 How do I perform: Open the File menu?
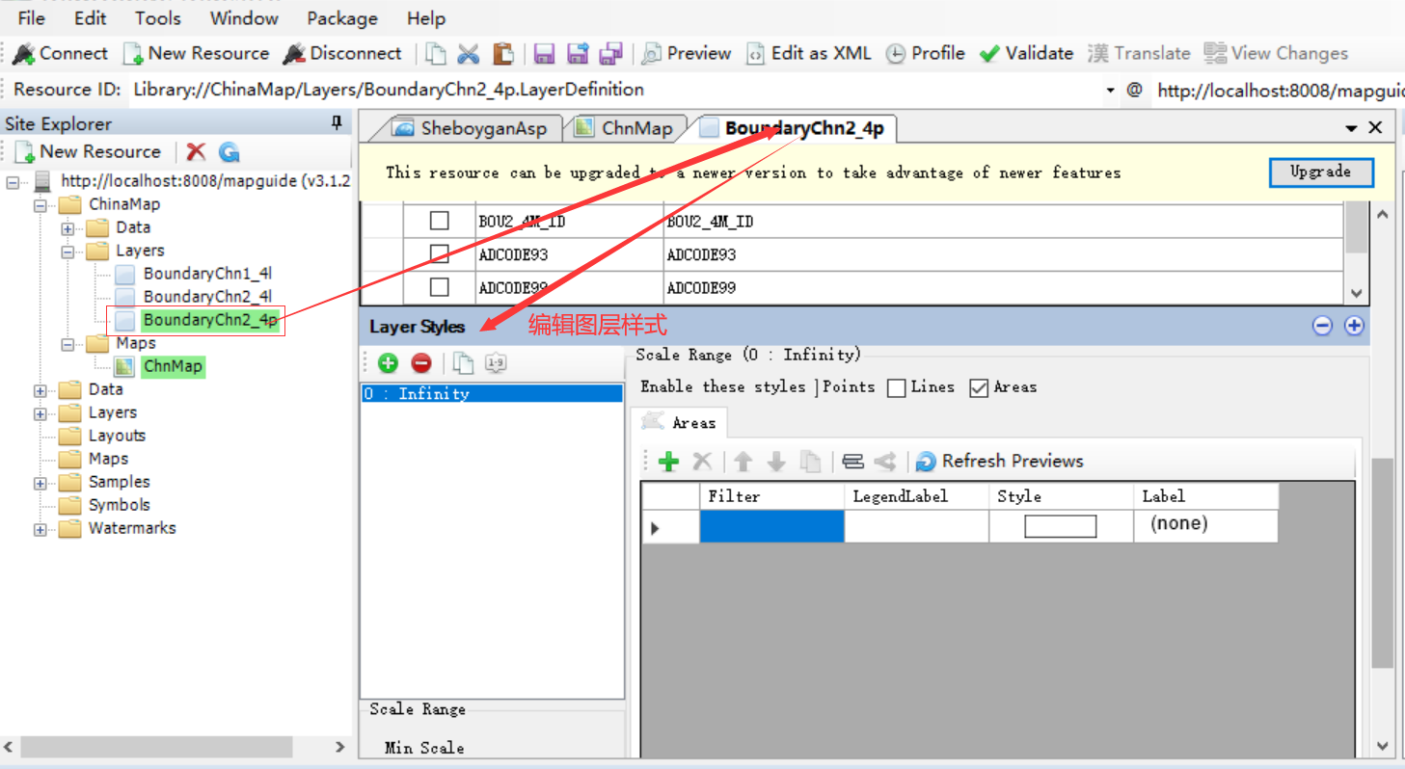(x=32, y=18)
